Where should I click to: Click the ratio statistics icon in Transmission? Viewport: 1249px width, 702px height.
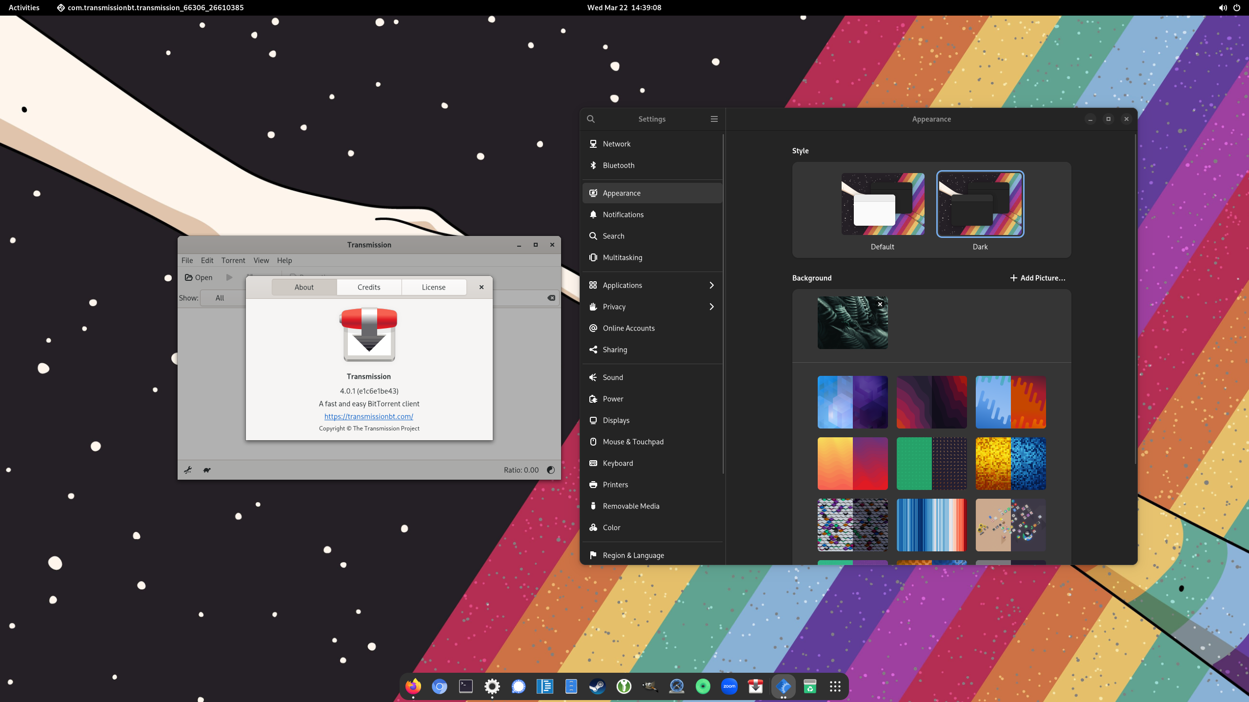click(x=551, y=470)
